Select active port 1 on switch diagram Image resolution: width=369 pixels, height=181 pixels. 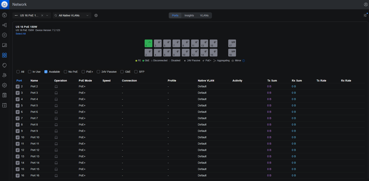tap(149, 43)
